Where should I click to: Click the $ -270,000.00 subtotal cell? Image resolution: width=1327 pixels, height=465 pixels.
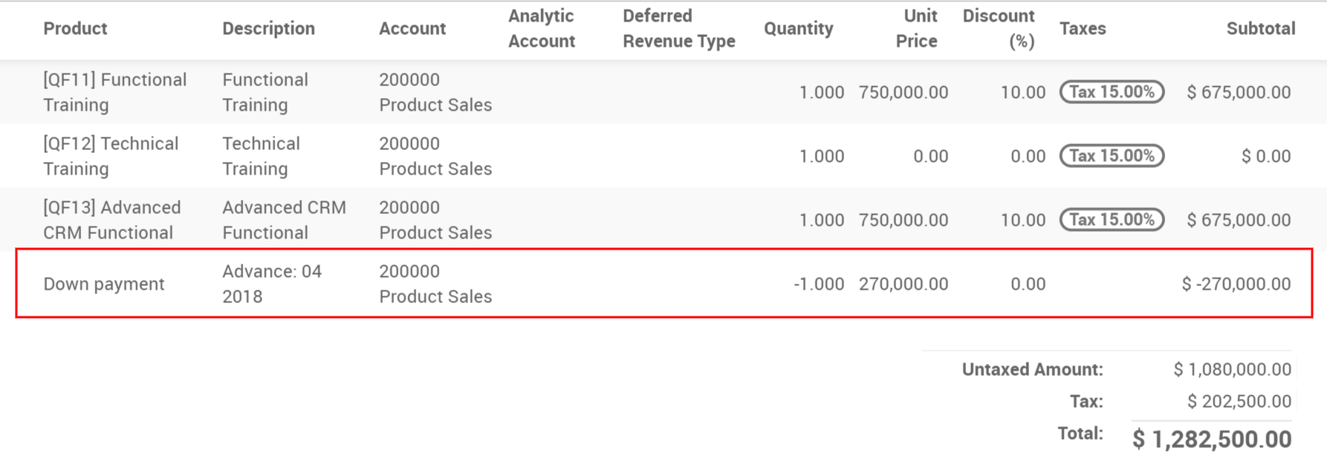(1236, 284)
